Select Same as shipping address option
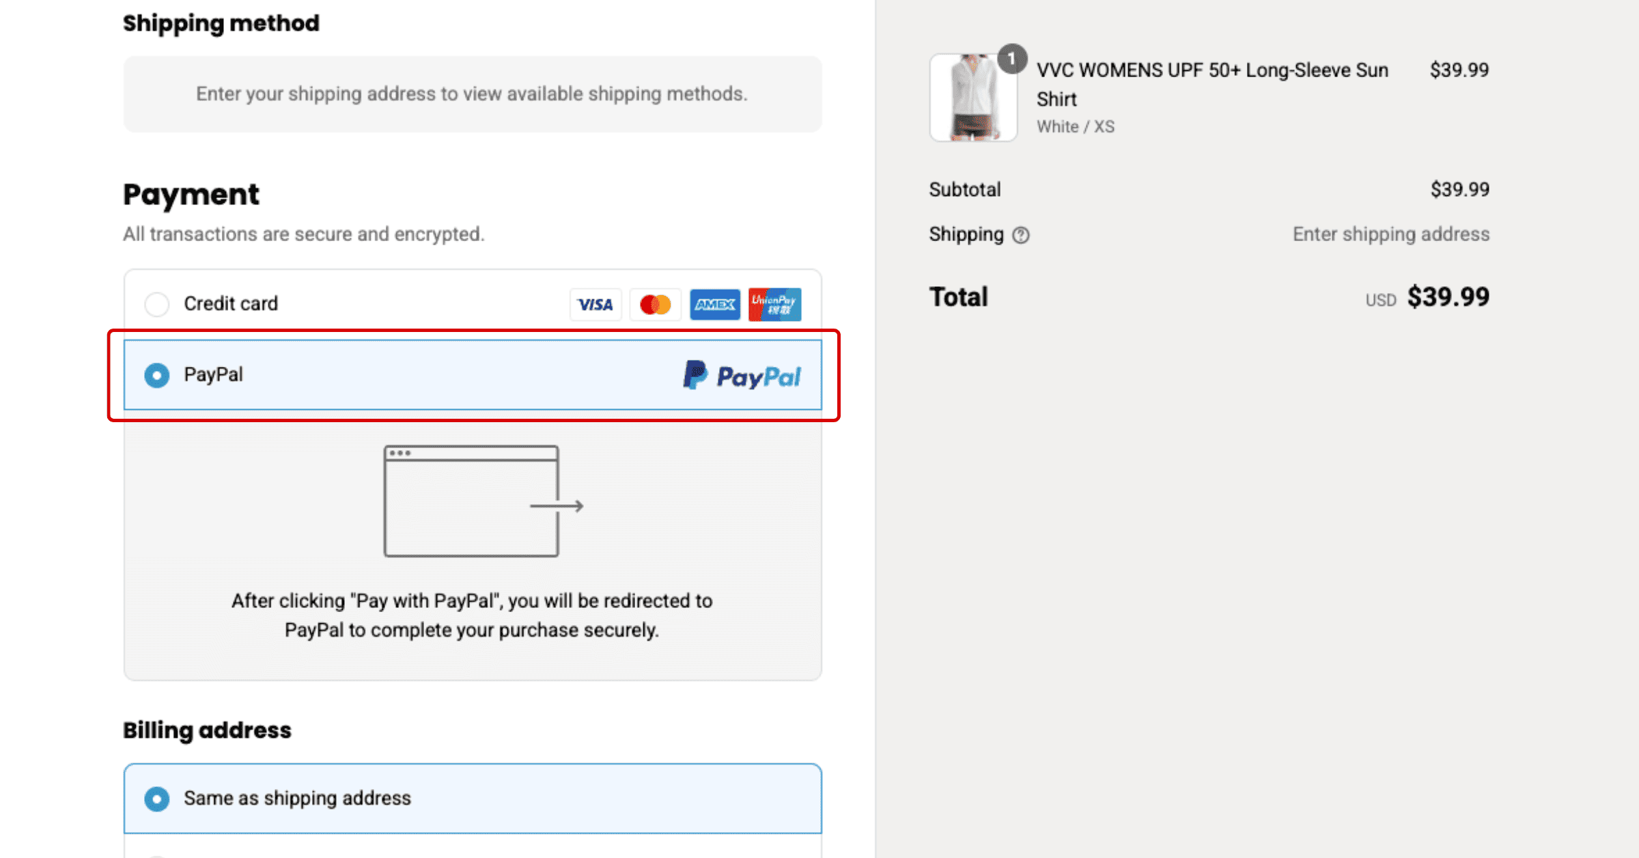Viewport: 1639px width, 858px height. (x=157, y=799)
